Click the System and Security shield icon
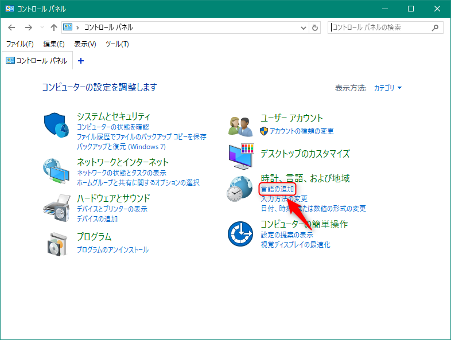451x340 pixels. coord(56,126)
